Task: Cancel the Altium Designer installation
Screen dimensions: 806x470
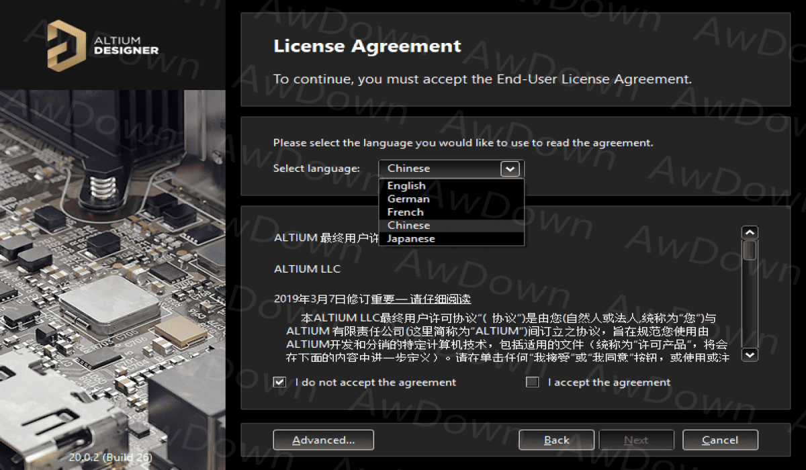Action: 720,440
